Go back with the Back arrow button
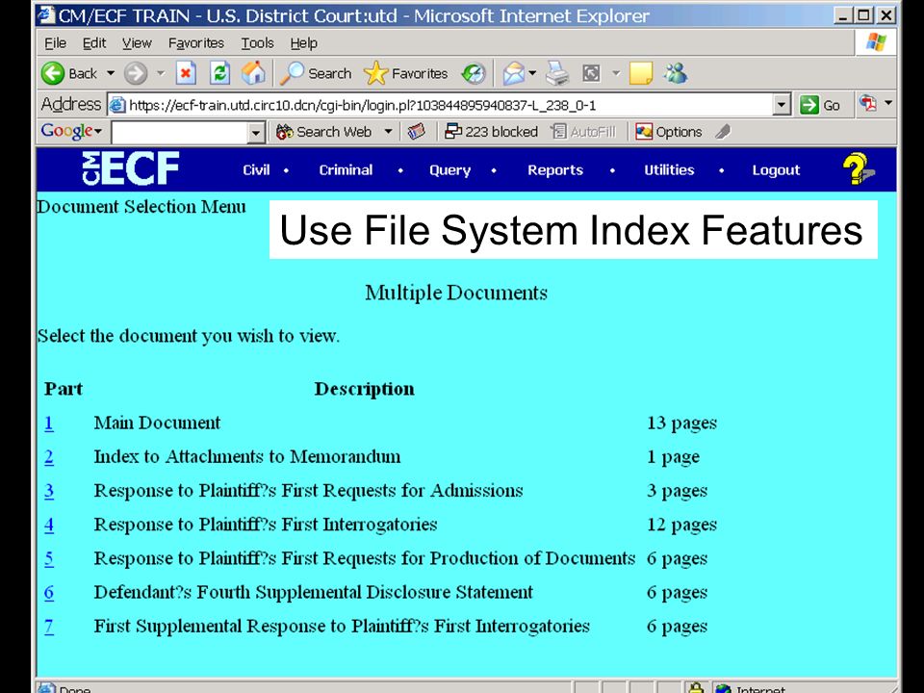 (x=69, y=74)
